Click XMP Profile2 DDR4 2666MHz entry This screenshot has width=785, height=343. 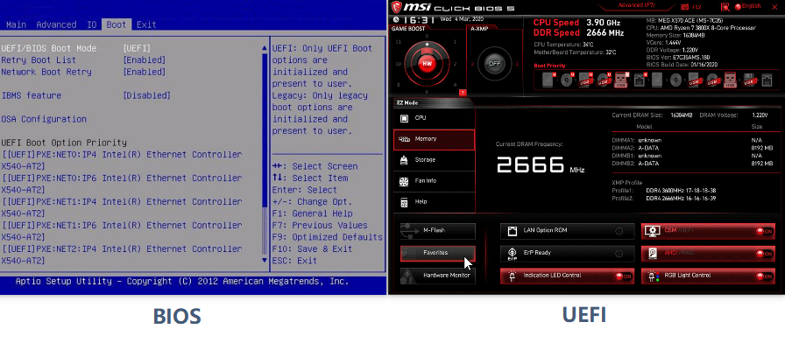tap(664, 199)
